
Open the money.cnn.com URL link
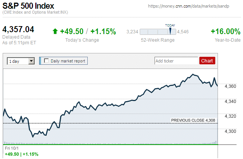click(x=194, y=6)
